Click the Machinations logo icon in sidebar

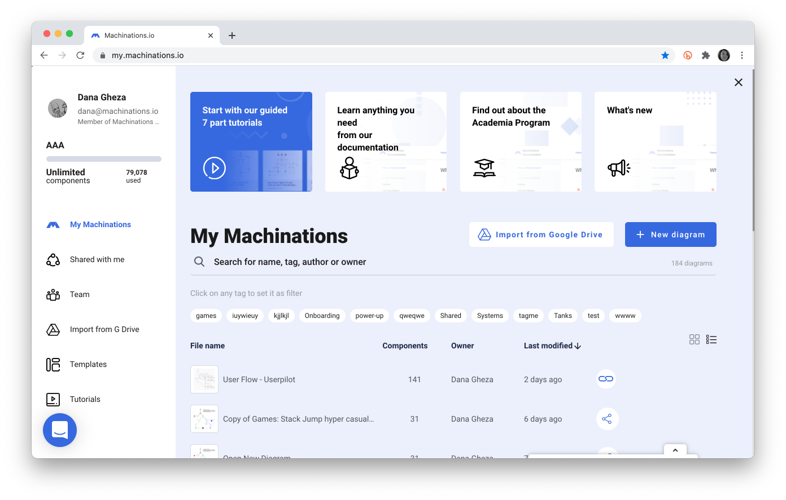coord(53,225)
